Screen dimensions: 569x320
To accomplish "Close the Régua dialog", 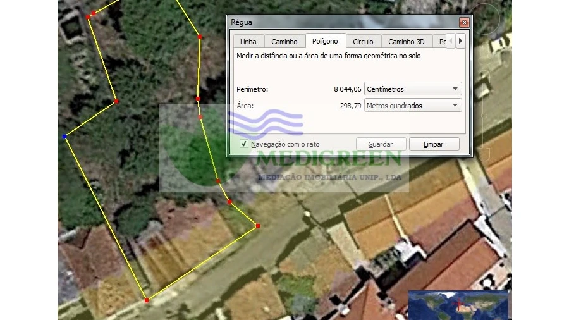I will coord(464,22).
